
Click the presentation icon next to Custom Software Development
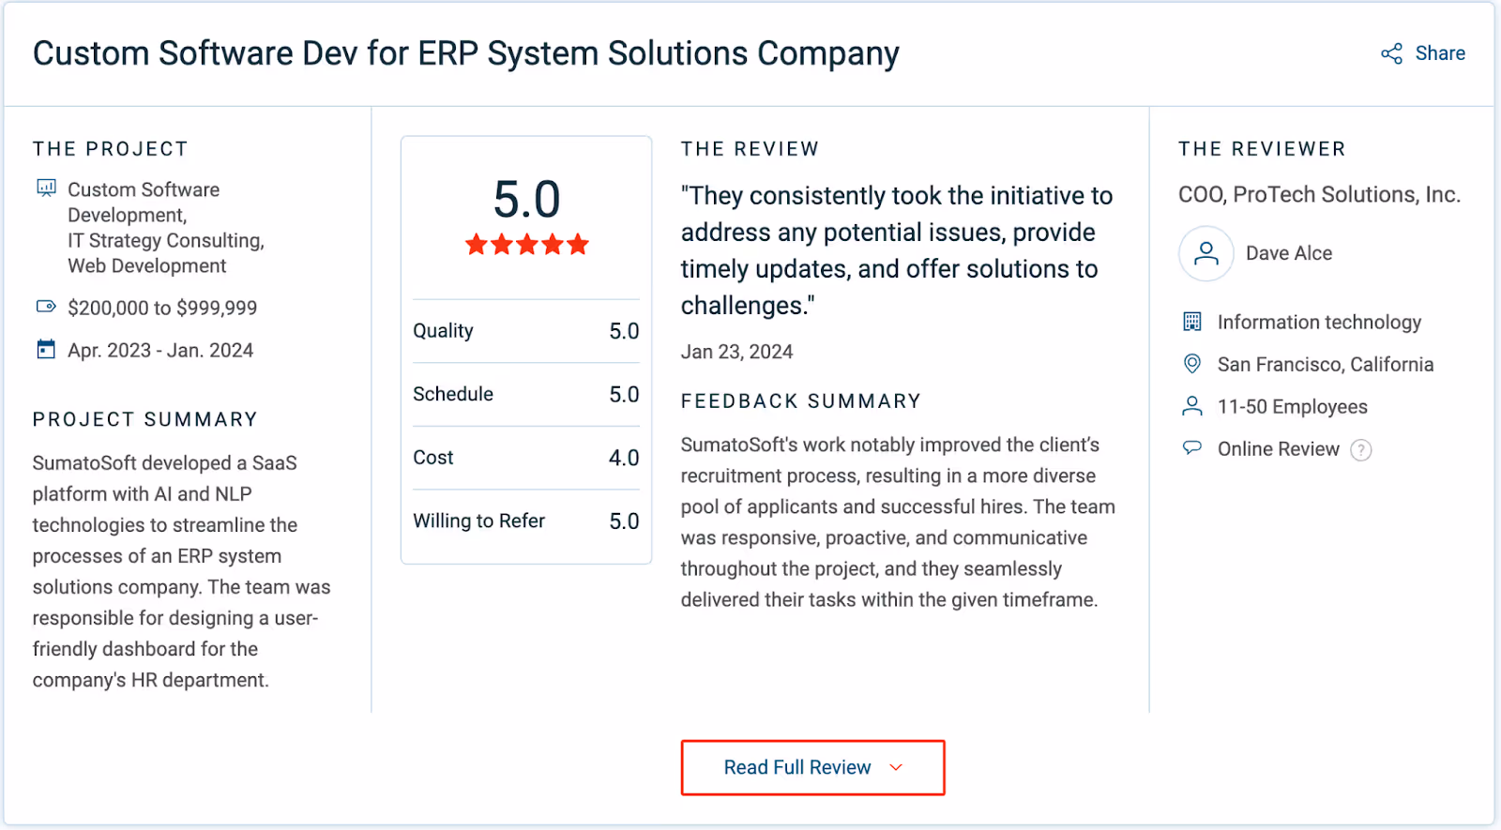[x=44, y=189]
